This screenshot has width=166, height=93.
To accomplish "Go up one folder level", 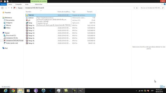I will pyautogui.click(x=11, y=8).
